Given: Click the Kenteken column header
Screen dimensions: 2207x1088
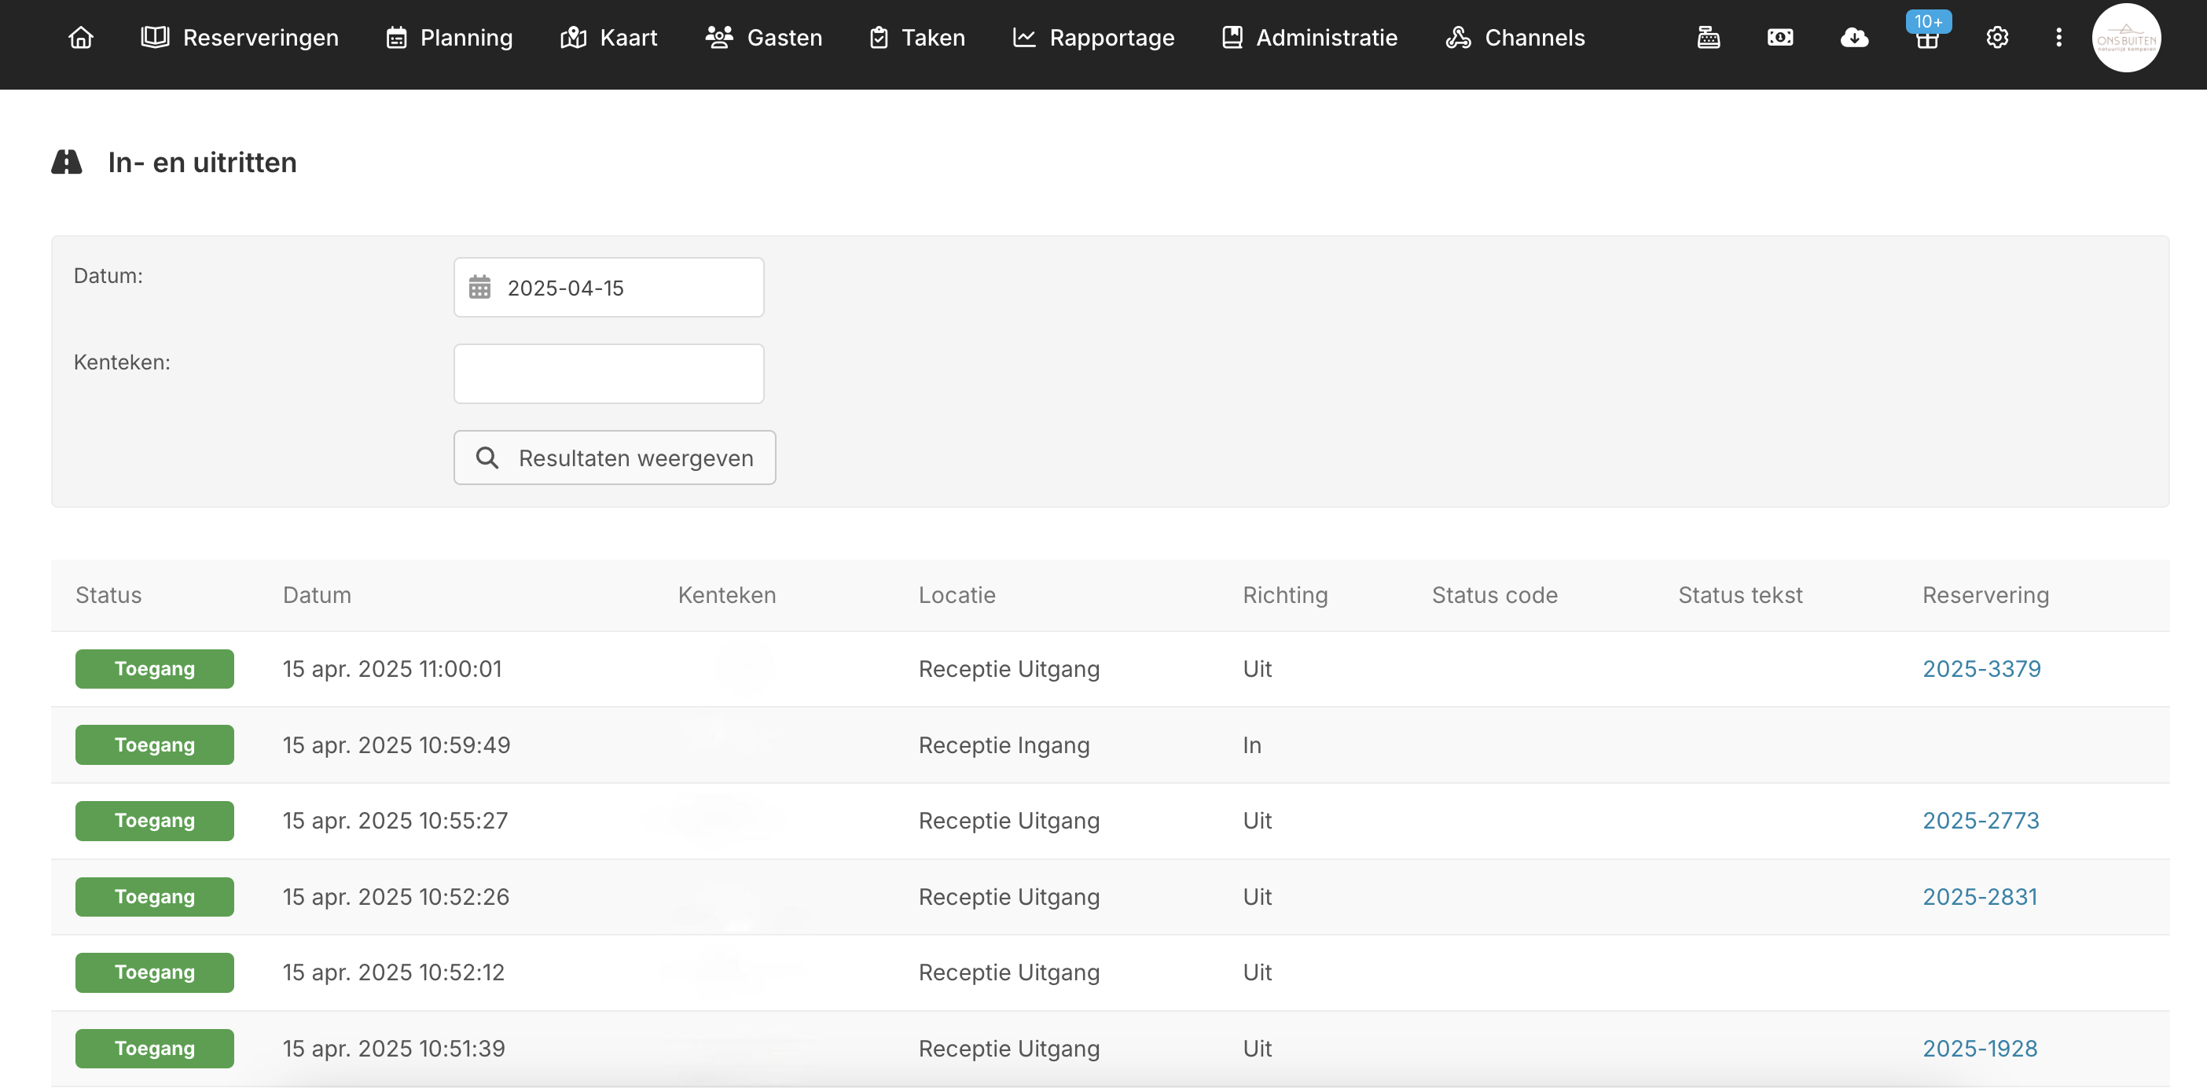Looking at the screenshot, I should click(x=726, y=595).
